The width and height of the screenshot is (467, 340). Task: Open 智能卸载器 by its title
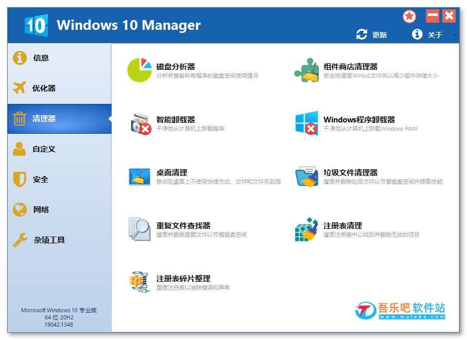point(176,119)
